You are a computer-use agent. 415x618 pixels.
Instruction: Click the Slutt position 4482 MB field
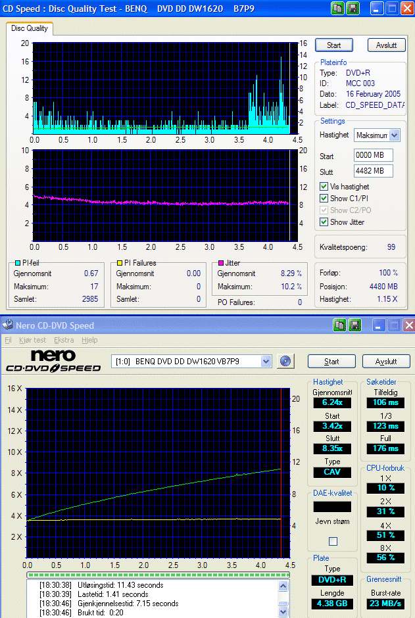[373, 171]
